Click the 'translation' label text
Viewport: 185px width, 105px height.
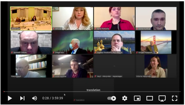93,90
